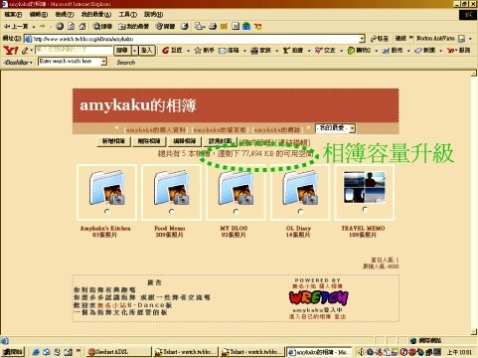
Task: Expand the DashBar search words dropdown
Action: 103,62
